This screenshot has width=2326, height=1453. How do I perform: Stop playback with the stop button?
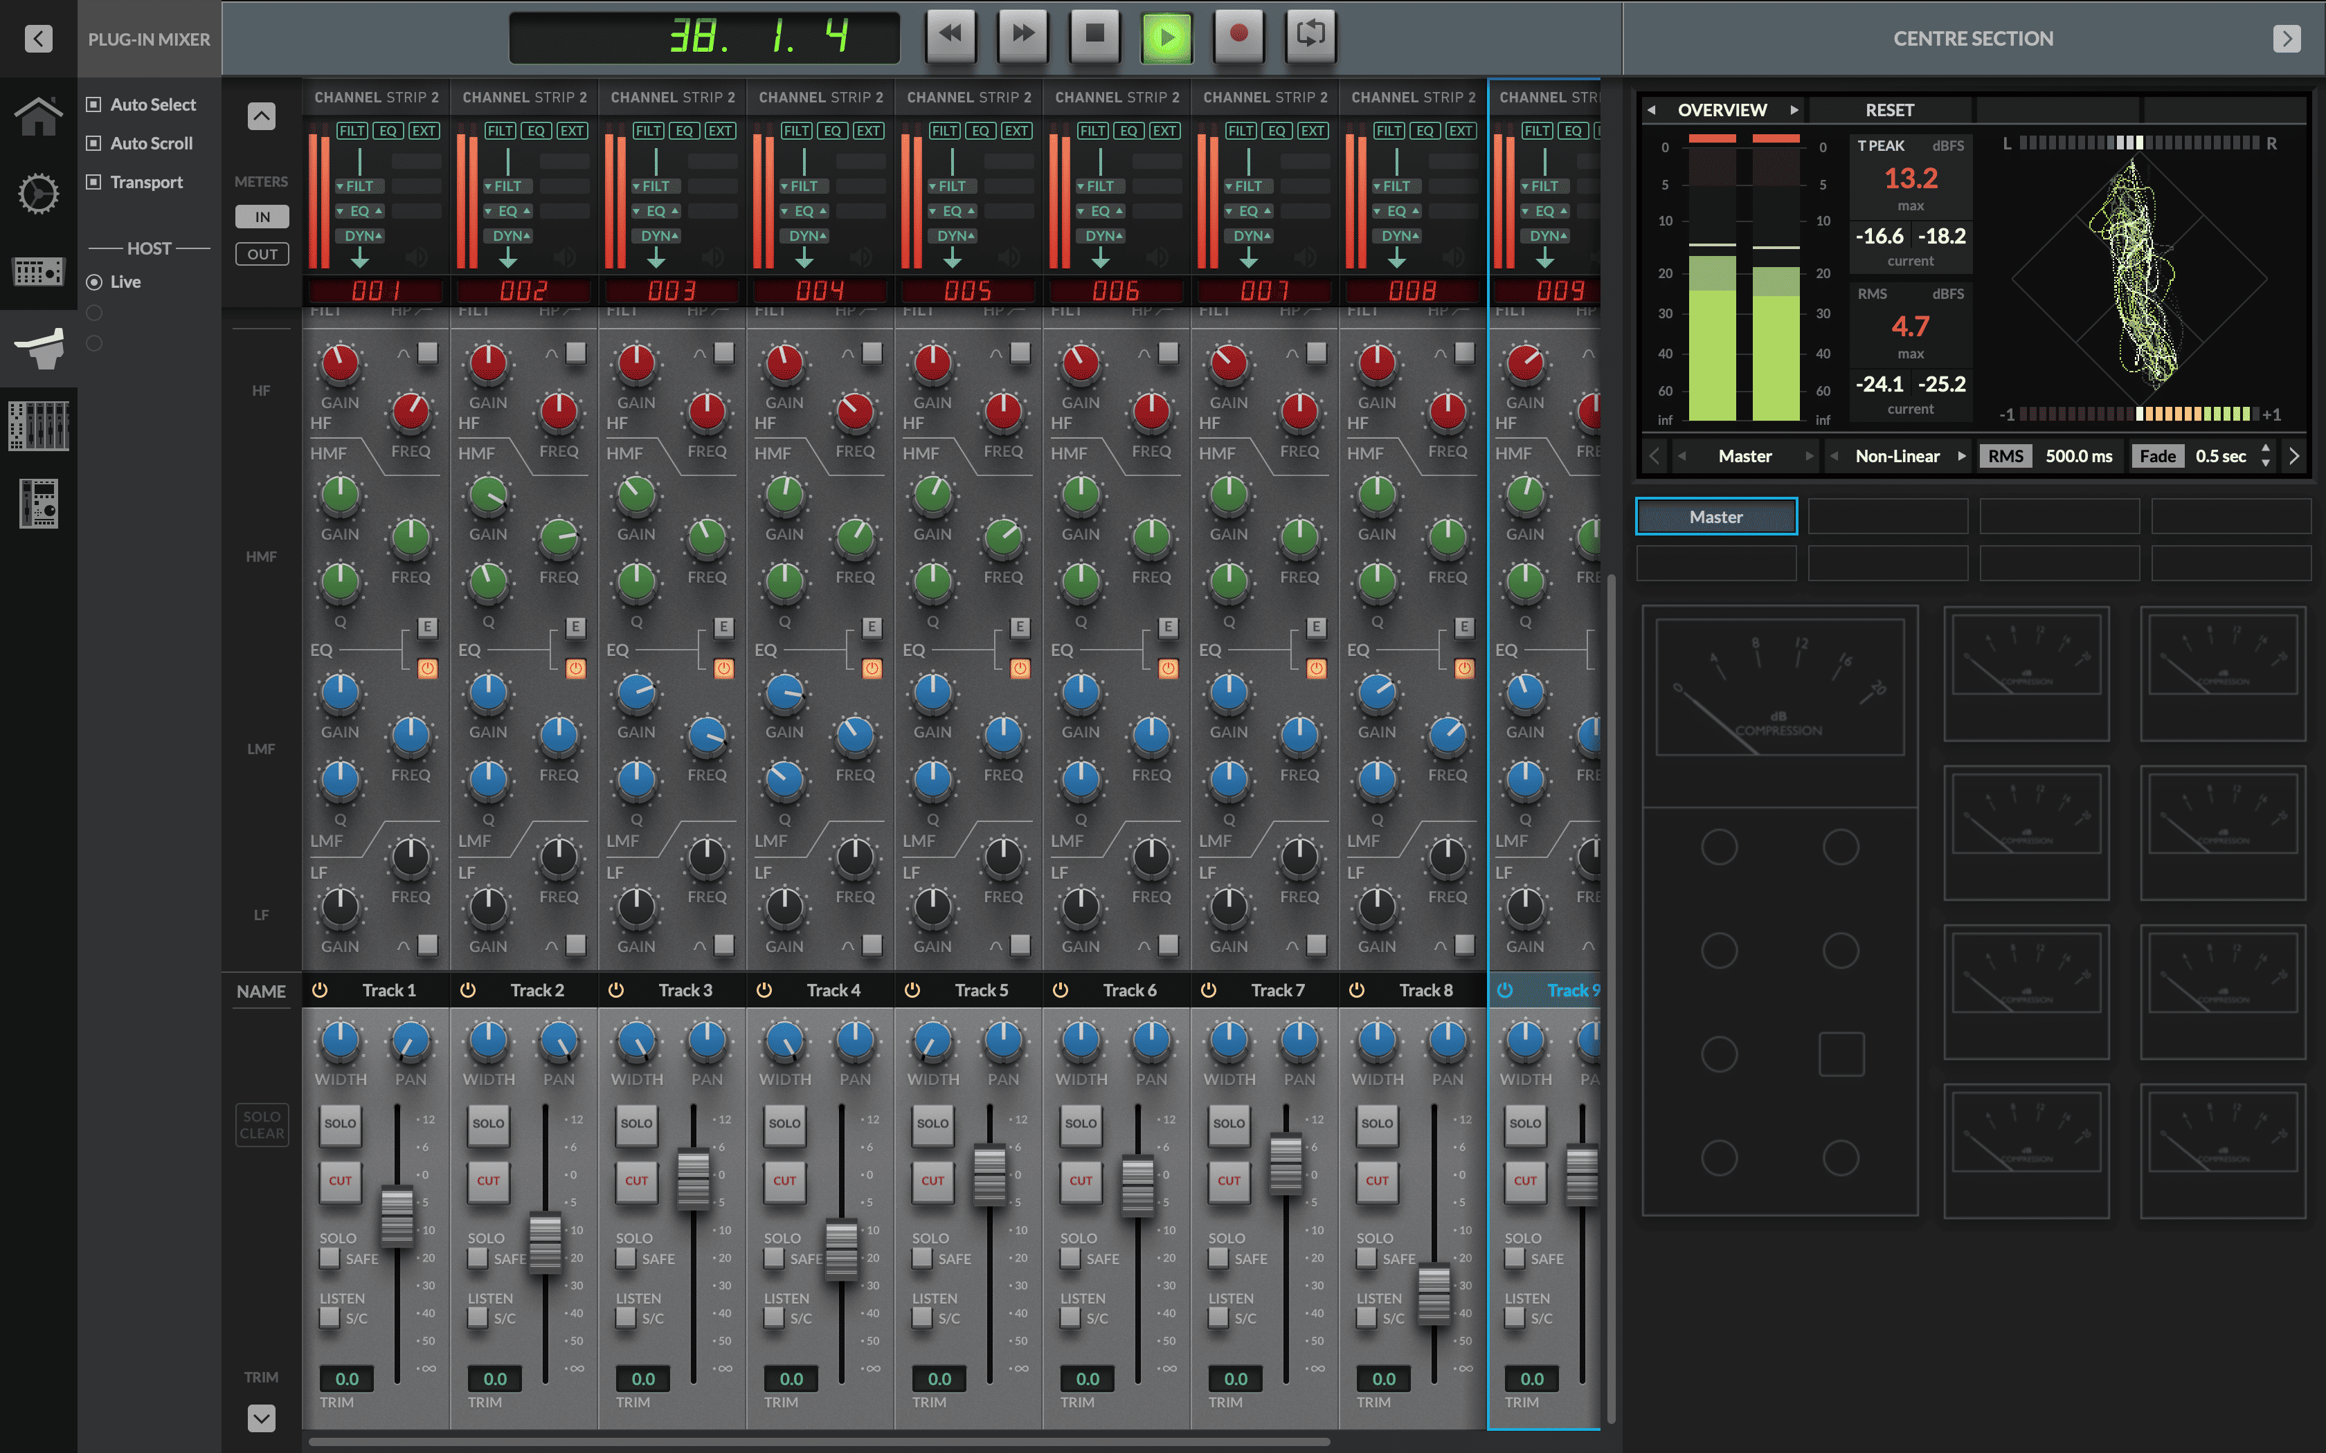click(x=1094, y=35)
